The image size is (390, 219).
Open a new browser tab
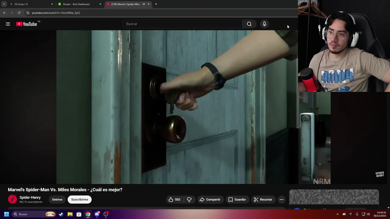click(156, 4)
